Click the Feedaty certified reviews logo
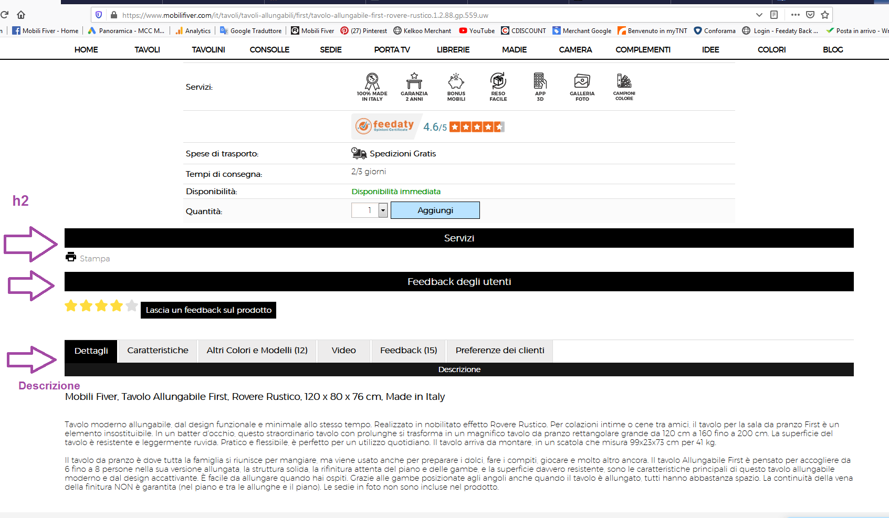Screen dimensions: 889x518 (x=385, y=126)
